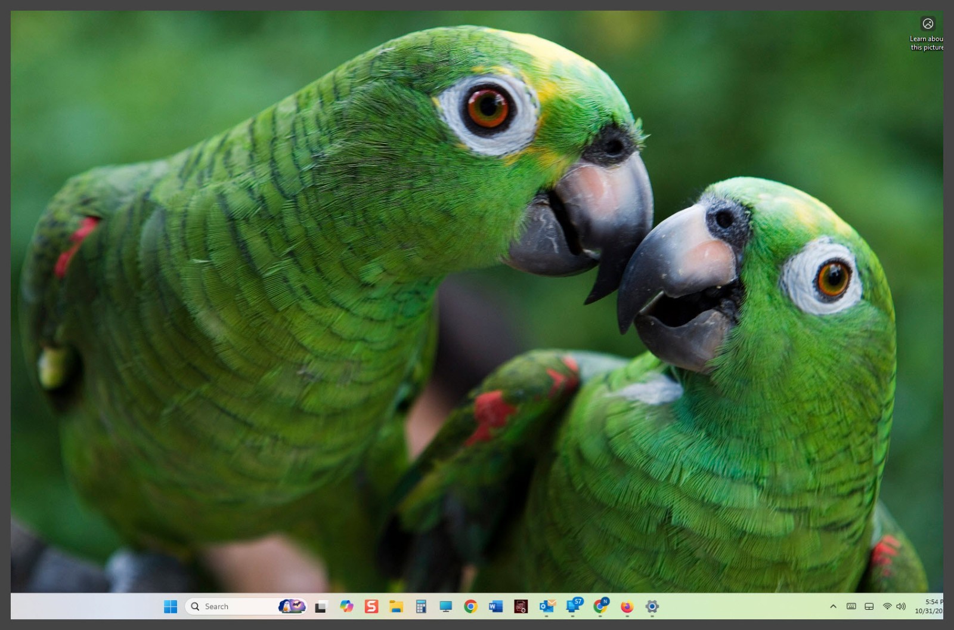Image resolution: width=954 pixels, height=630 pixels.
Task: Click the taskbar Search box
Action: click(246, 606)
